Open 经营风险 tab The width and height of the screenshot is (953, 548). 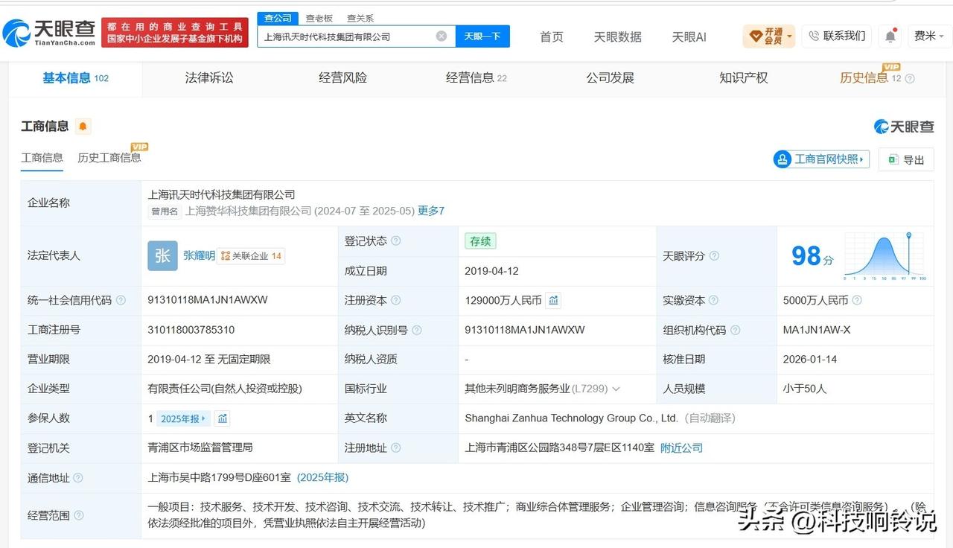[342, 77]
